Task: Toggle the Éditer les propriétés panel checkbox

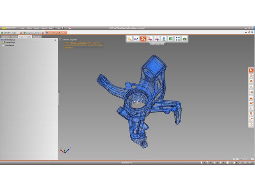Action: pyautogui.click(x=60, y=40)
